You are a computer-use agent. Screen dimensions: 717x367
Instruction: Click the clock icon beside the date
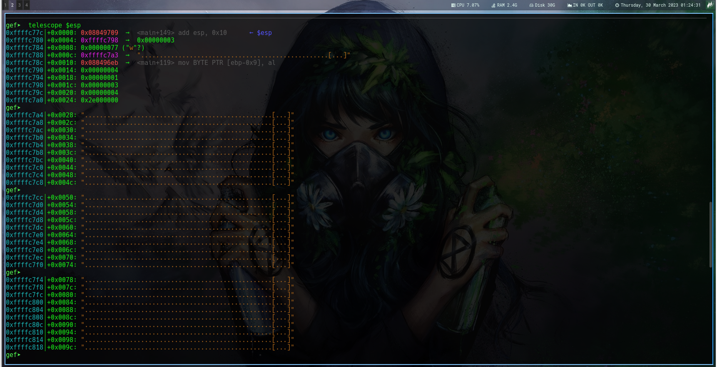617,5
